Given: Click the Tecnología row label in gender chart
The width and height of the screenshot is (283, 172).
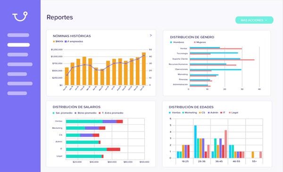Looking at the screenshot, I should coord(182,53).
